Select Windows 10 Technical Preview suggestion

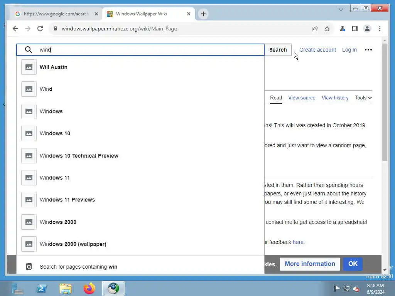[x=140, y=156]
